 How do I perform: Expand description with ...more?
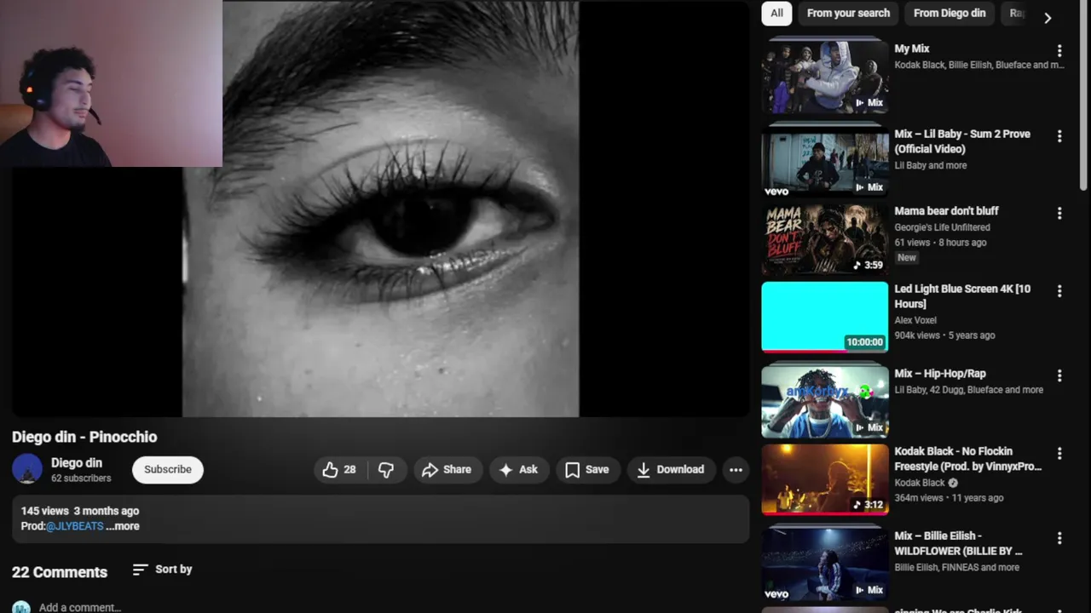click(123, 526)
